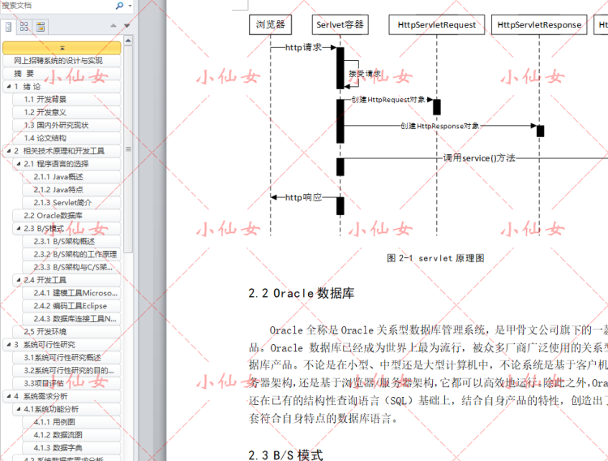The image size is (608, 461).
Task: Go to 2.5 开发环境
Action: [66, 331]
